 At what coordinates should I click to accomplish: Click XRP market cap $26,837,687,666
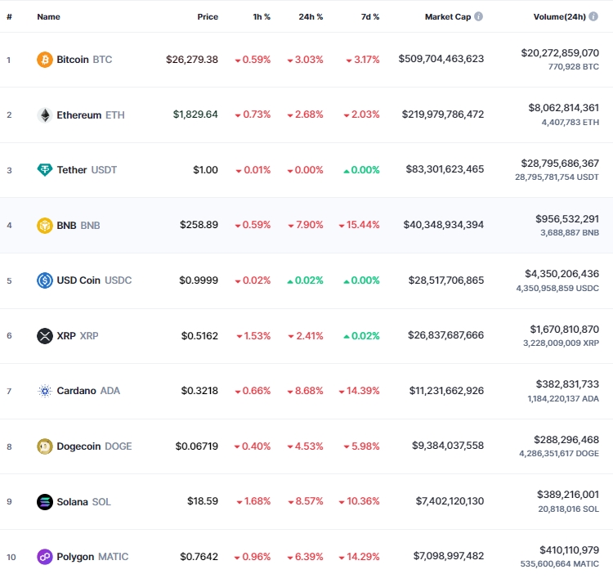coord(445,335)
